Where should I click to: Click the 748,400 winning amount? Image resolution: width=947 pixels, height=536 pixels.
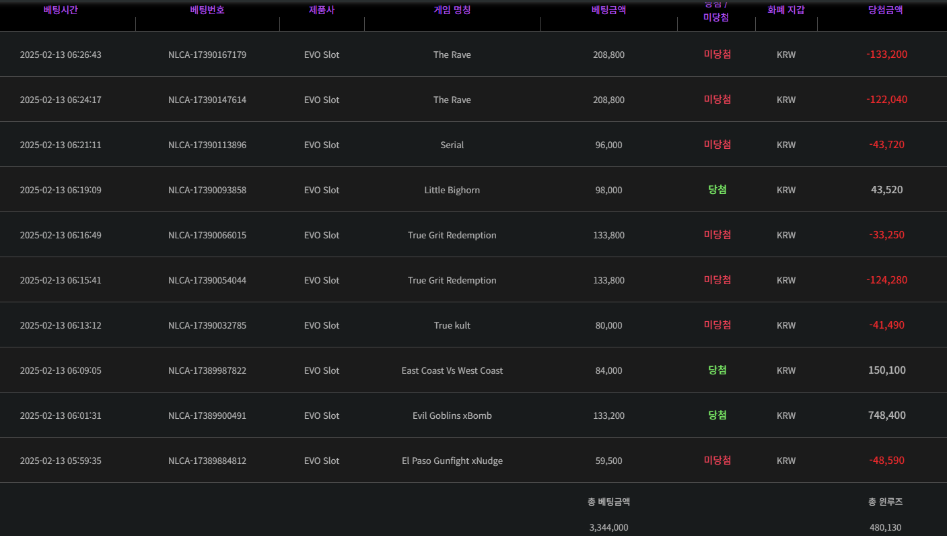click(x=886, y=415)
